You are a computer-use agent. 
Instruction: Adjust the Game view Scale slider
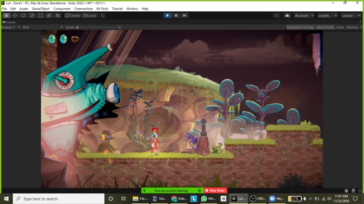coord(96,27)
